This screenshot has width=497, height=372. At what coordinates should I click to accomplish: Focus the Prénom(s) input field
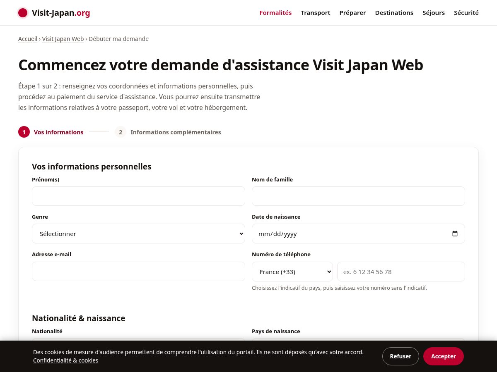[x=138, y=196]
